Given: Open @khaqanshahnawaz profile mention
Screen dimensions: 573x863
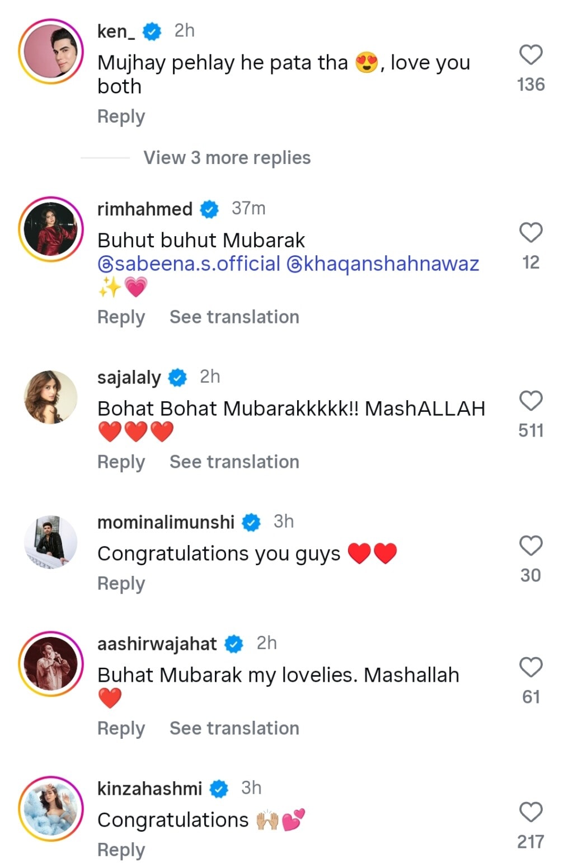Looking at the screenshot, I should point(384,263).
